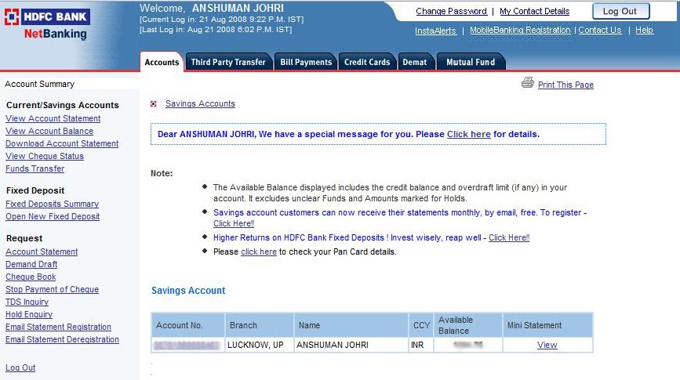Click Open New Fixed Deposit link
Screen dimensions: 680x380
tap(53, 216)
